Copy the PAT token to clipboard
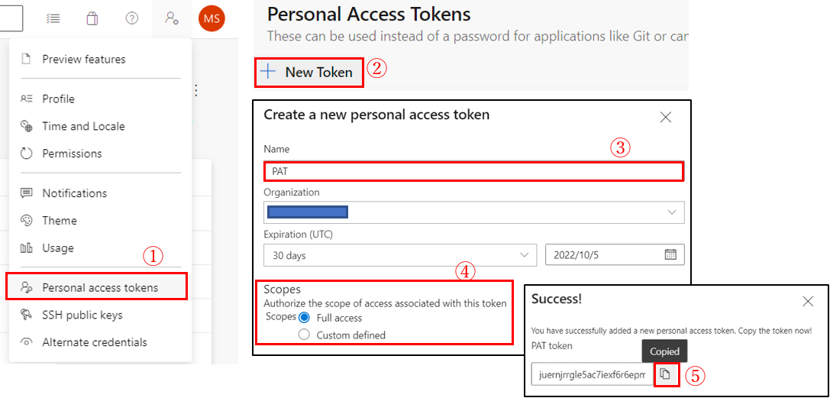 click(x=667, y=375)
